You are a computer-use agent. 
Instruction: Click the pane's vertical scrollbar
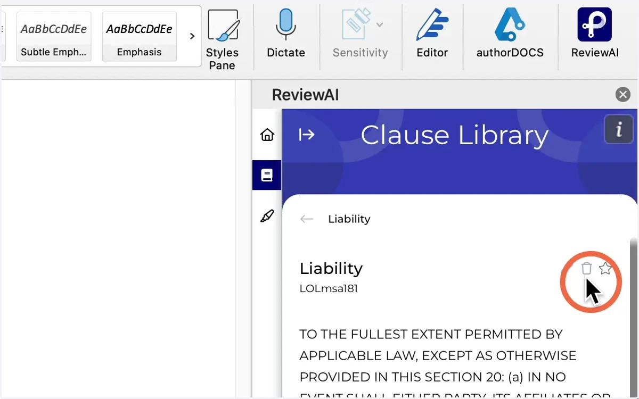pyautogui.click(x=634, y=318)
